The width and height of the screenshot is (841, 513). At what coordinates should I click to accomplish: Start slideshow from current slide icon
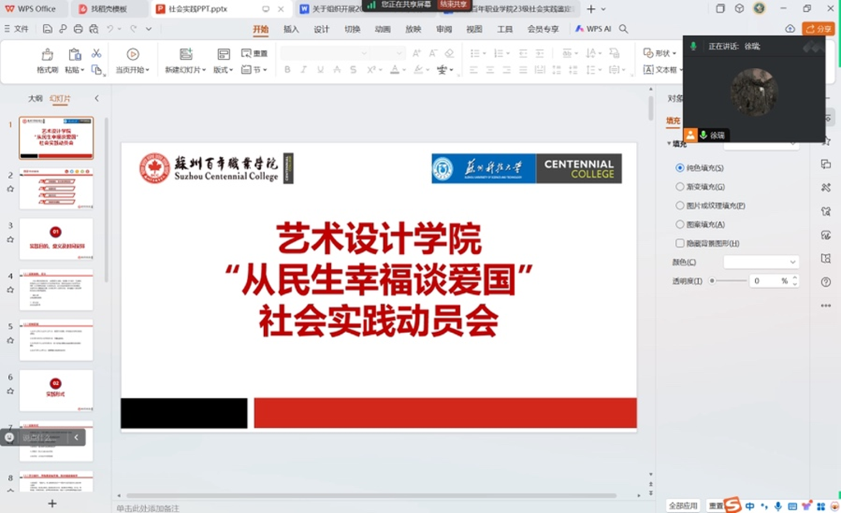[133, 54]
